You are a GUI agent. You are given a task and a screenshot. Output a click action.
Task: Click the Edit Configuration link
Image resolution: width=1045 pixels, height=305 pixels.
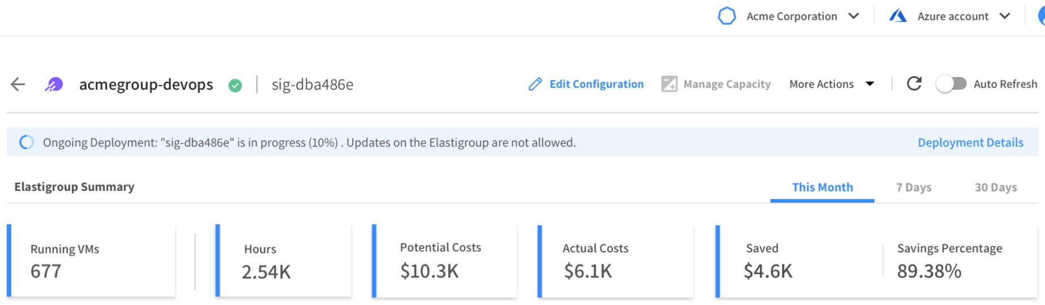point(597,84)
